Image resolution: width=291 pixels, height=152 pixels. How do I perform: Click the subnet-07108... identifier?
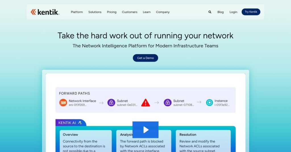tap(184, 105)
